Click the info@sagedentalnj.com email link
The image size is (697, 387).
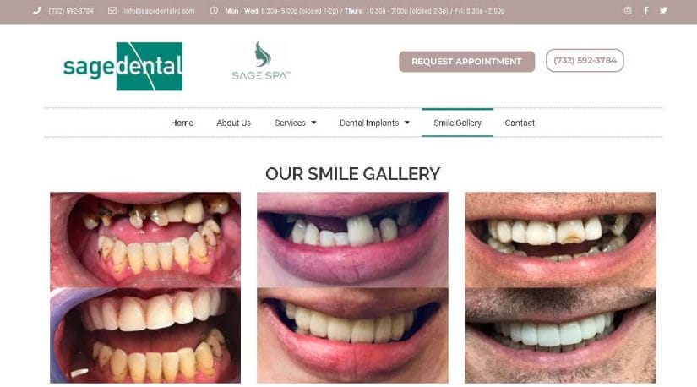(x=159, y=11)
